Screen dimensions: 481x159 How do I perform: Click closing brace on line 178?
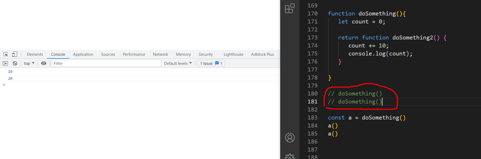pyautogui.click(x=330, y=78)
